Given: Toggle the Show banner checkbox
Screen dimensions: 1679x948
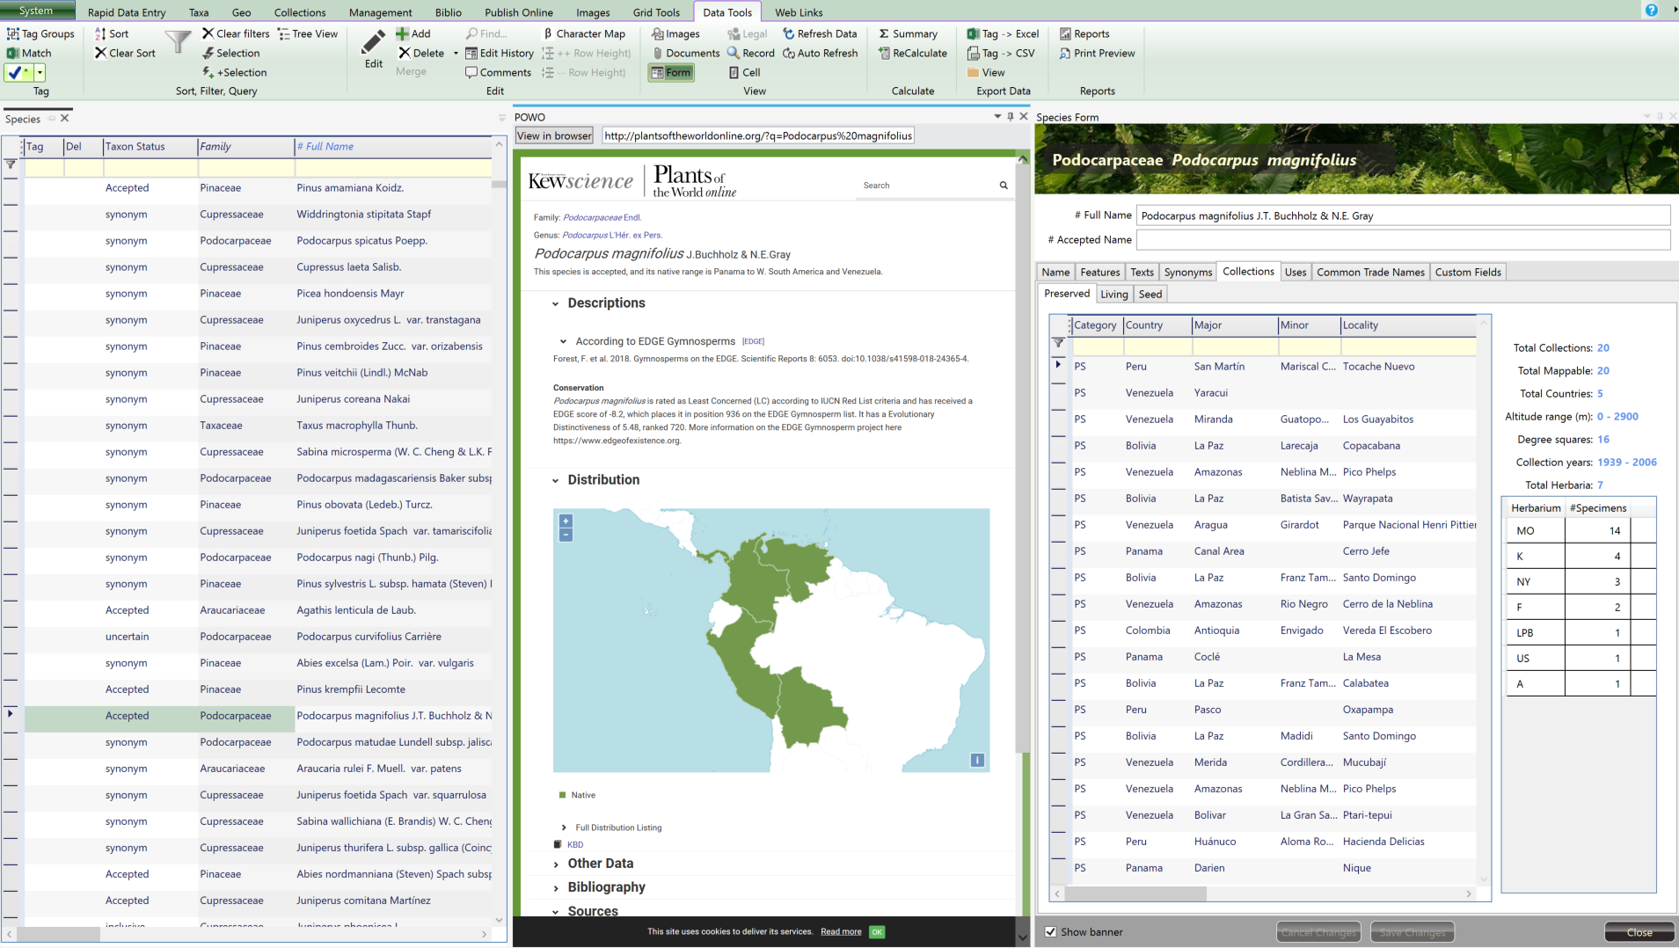Looking at the screenshot, I should click(1050, 932).
